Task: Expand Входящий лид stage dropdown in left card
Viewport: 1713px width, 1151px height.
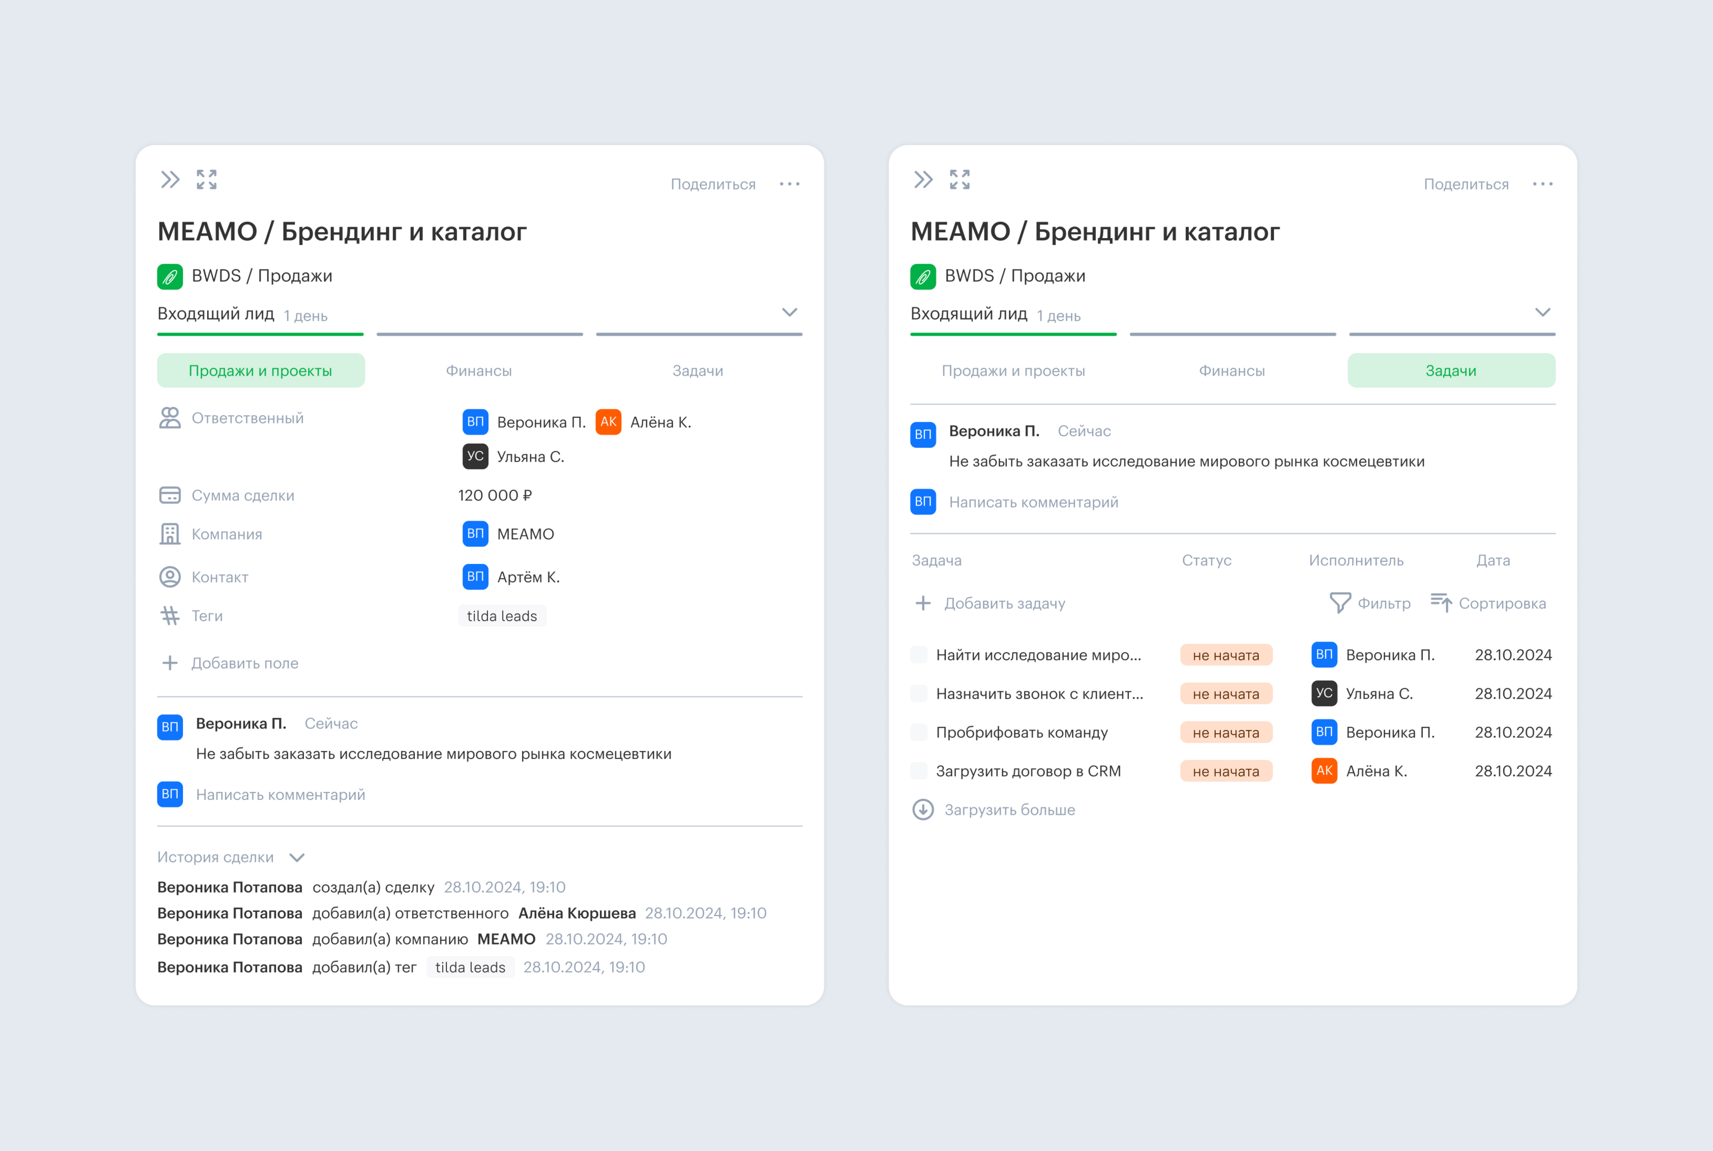Action: click(x=789, y=312)
